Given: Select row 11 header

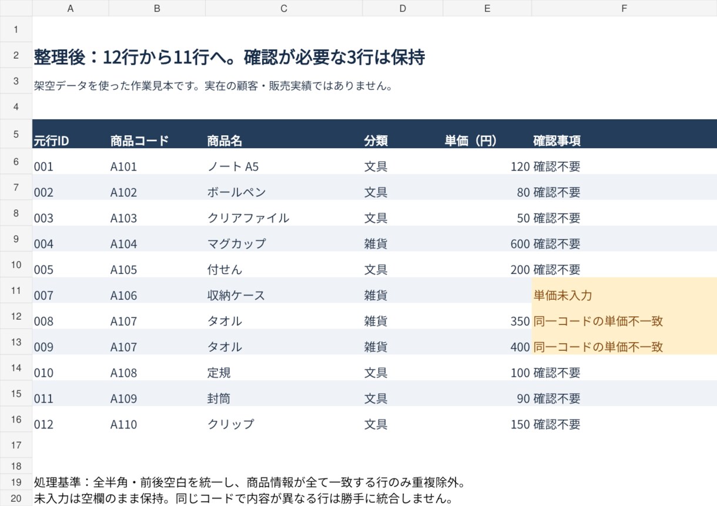Looking at the screenshot, I should coord(16,290).
